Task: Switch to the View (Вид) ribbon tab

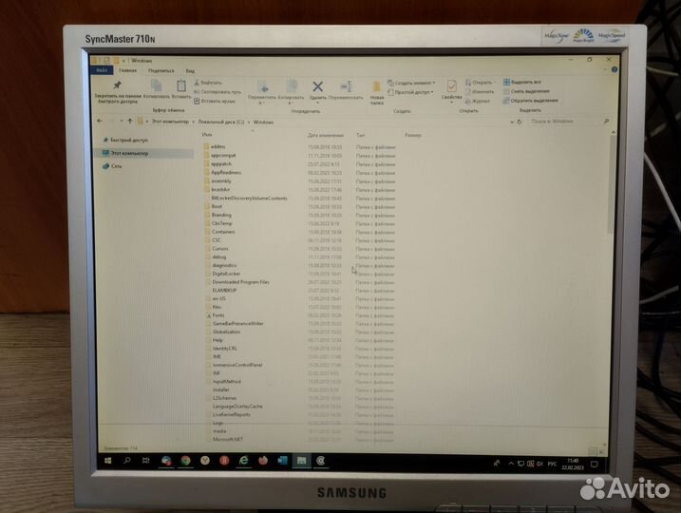Action: tap(190, 70)
